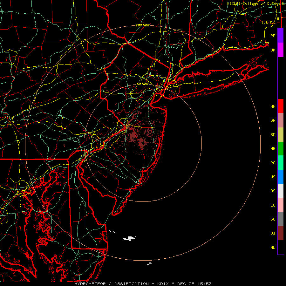Click the 50 NMI range ring label
This screenshot has width=286, height=286.
[143, 84]
